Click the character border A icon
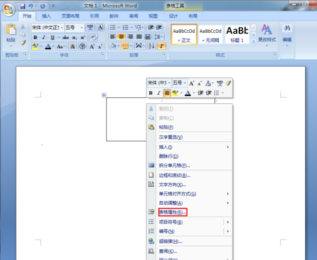This screenshot has width=317, height=260. [x=100, y=27]
